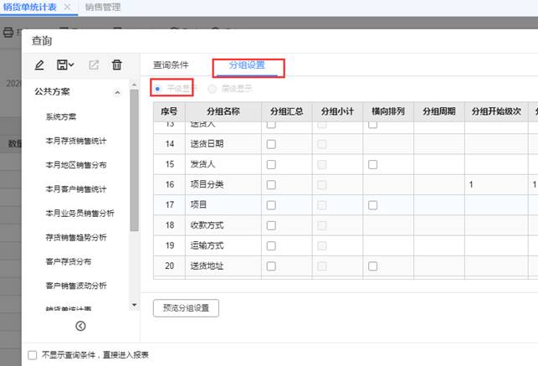Image resolution: width=538 pixels, height=366 pixels.
Task: Select 本月客户销售统计 scheme in list
Action: pyautogui.click(x=75, y=189)
